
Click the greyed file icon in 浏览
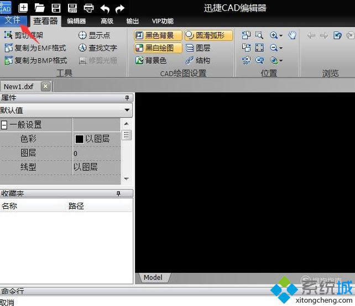coord(351,35)
